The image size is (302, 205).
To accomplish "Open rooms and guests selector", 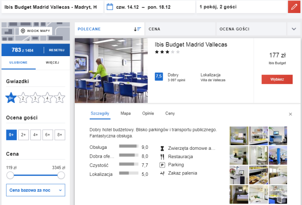I will click(242, 7).
